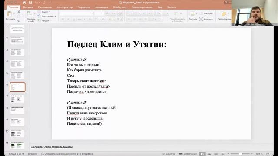Viewport: 278px width, 156px height.
Task: Click русский language in status bar
Action: pyautogui.click(x=33, y=154)
